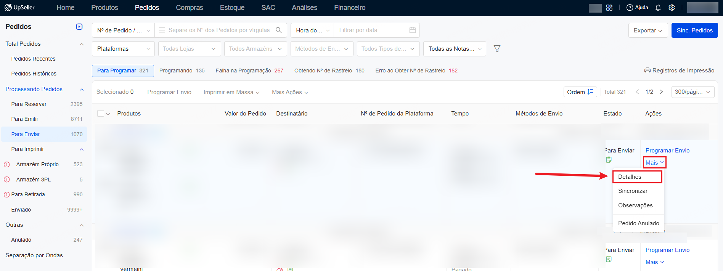Screen dimensions: 723x271
Task: Open the Hora do... time type dropdown
Action: pos(312,30)
